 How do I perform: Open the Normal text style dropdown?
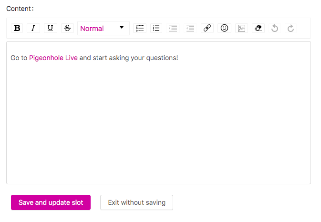pos(104,28)
